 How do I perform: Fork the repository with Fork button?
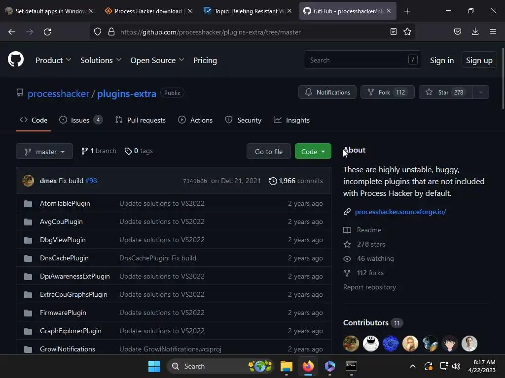(x=388, y=92)
